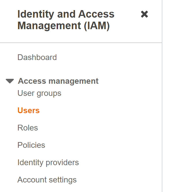Open the IAM Dashboard

pyautogui.click(x=37, y=57)
